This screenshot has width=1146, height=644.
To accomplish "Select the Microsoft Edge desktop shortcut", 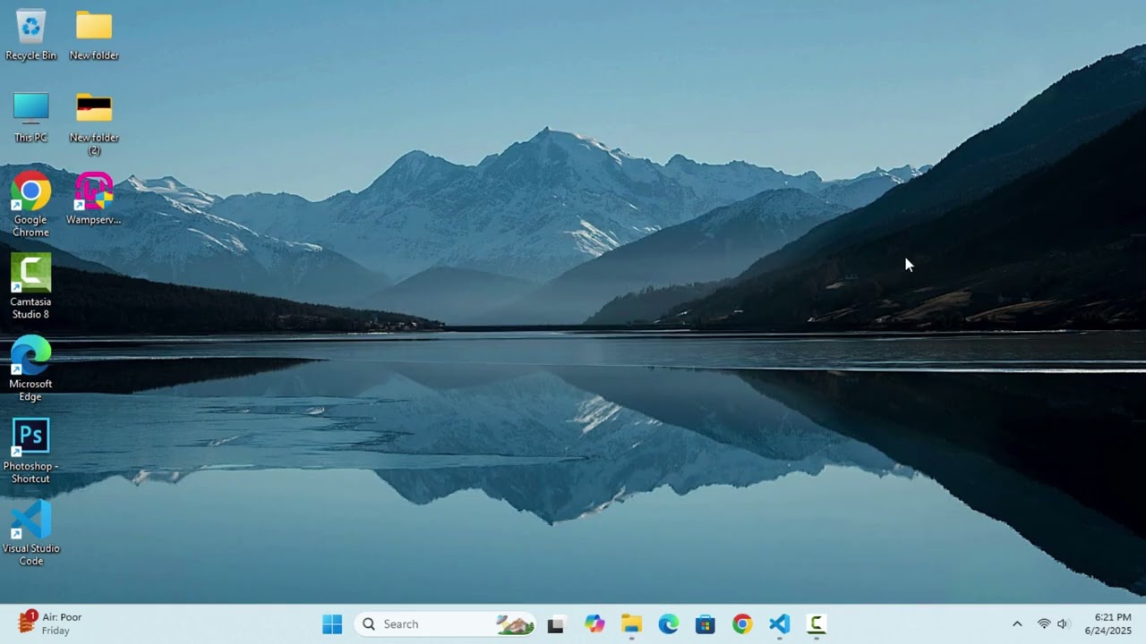I will [30, 369].
